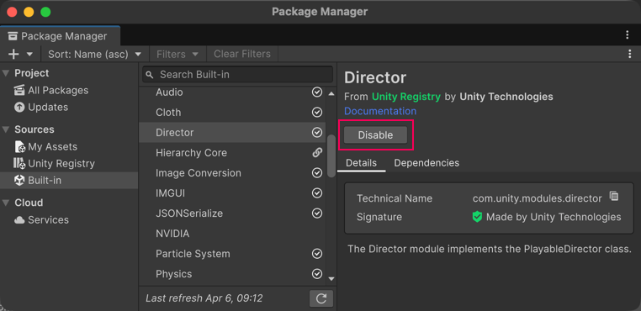This screenshot has height=311, width=641.
Task: Select the IMGUI module row
Action: coord(232,192)
